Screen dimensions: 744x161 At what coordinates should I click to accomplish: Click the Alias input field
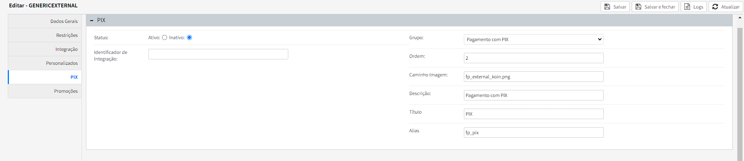pos(533,132)
